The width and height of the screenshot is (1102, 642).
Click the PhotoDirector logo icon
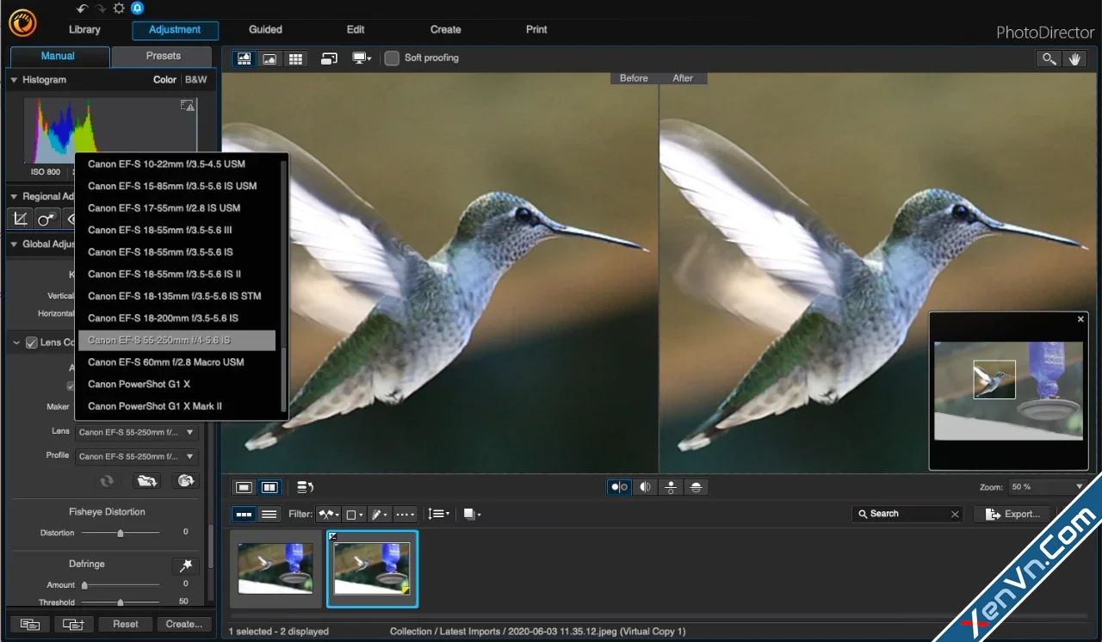pos(22,23)
